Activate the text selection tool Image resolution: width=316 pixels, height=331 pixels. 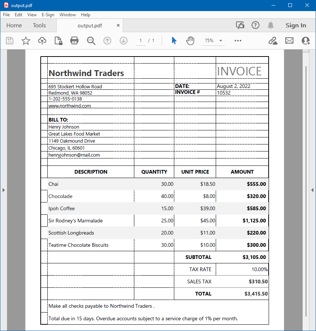[x=174, y=41]
